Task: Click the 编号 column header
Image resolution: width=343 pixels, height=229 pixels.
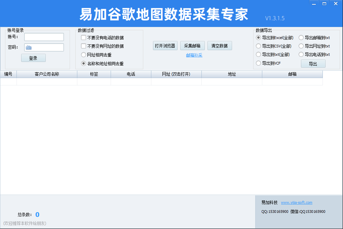Action: (8, 74)
